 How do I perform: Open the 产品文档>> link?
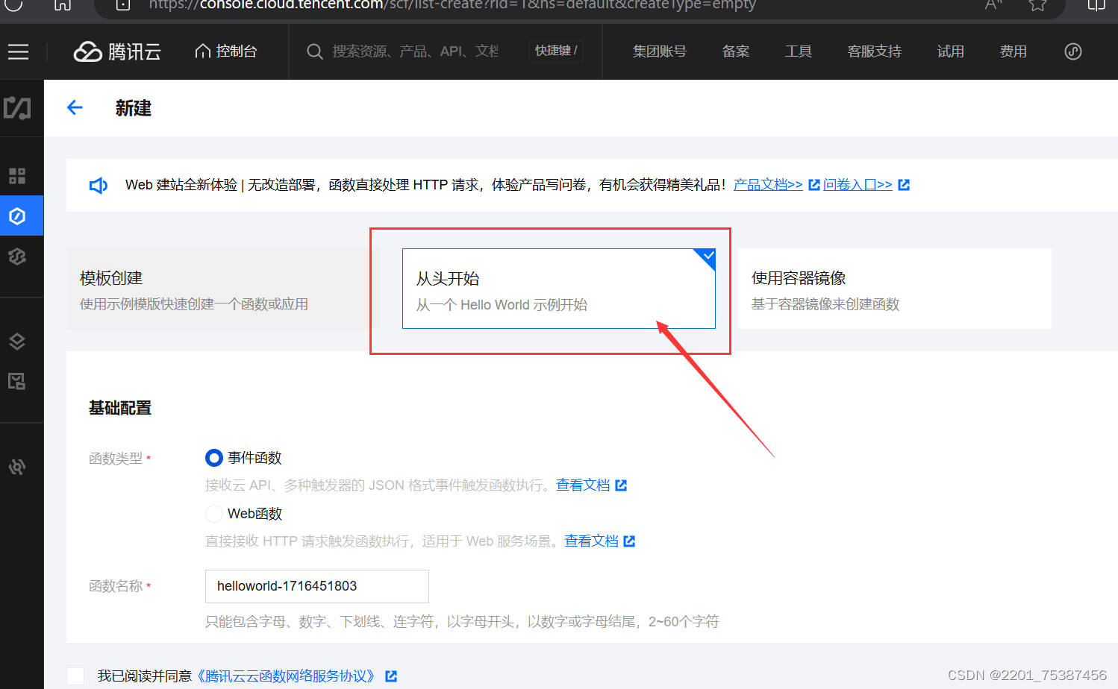768,185
